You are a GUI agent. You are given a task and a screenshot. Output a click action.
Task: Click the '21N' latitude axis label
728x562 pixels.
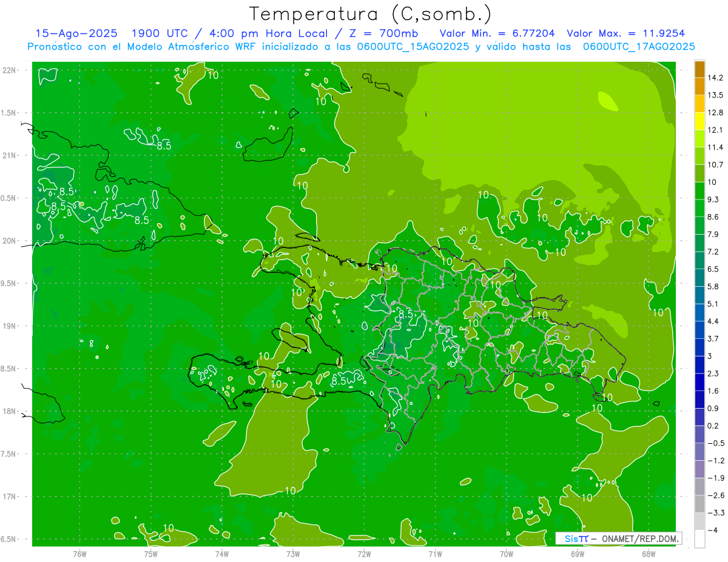[x=9, y=156]
